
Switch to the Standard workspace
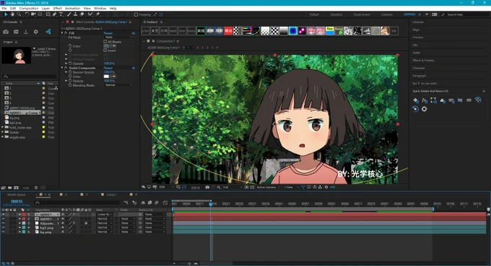[336, 14]
